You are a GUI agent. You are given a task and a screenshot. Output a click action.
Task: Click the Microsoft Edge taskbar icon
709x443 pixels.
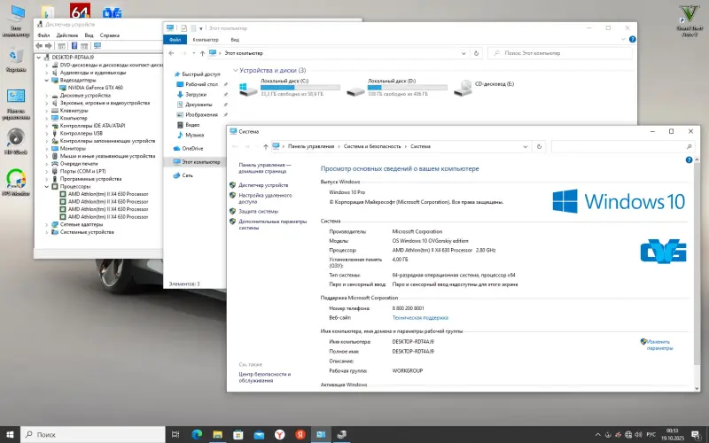click(198, 434)
